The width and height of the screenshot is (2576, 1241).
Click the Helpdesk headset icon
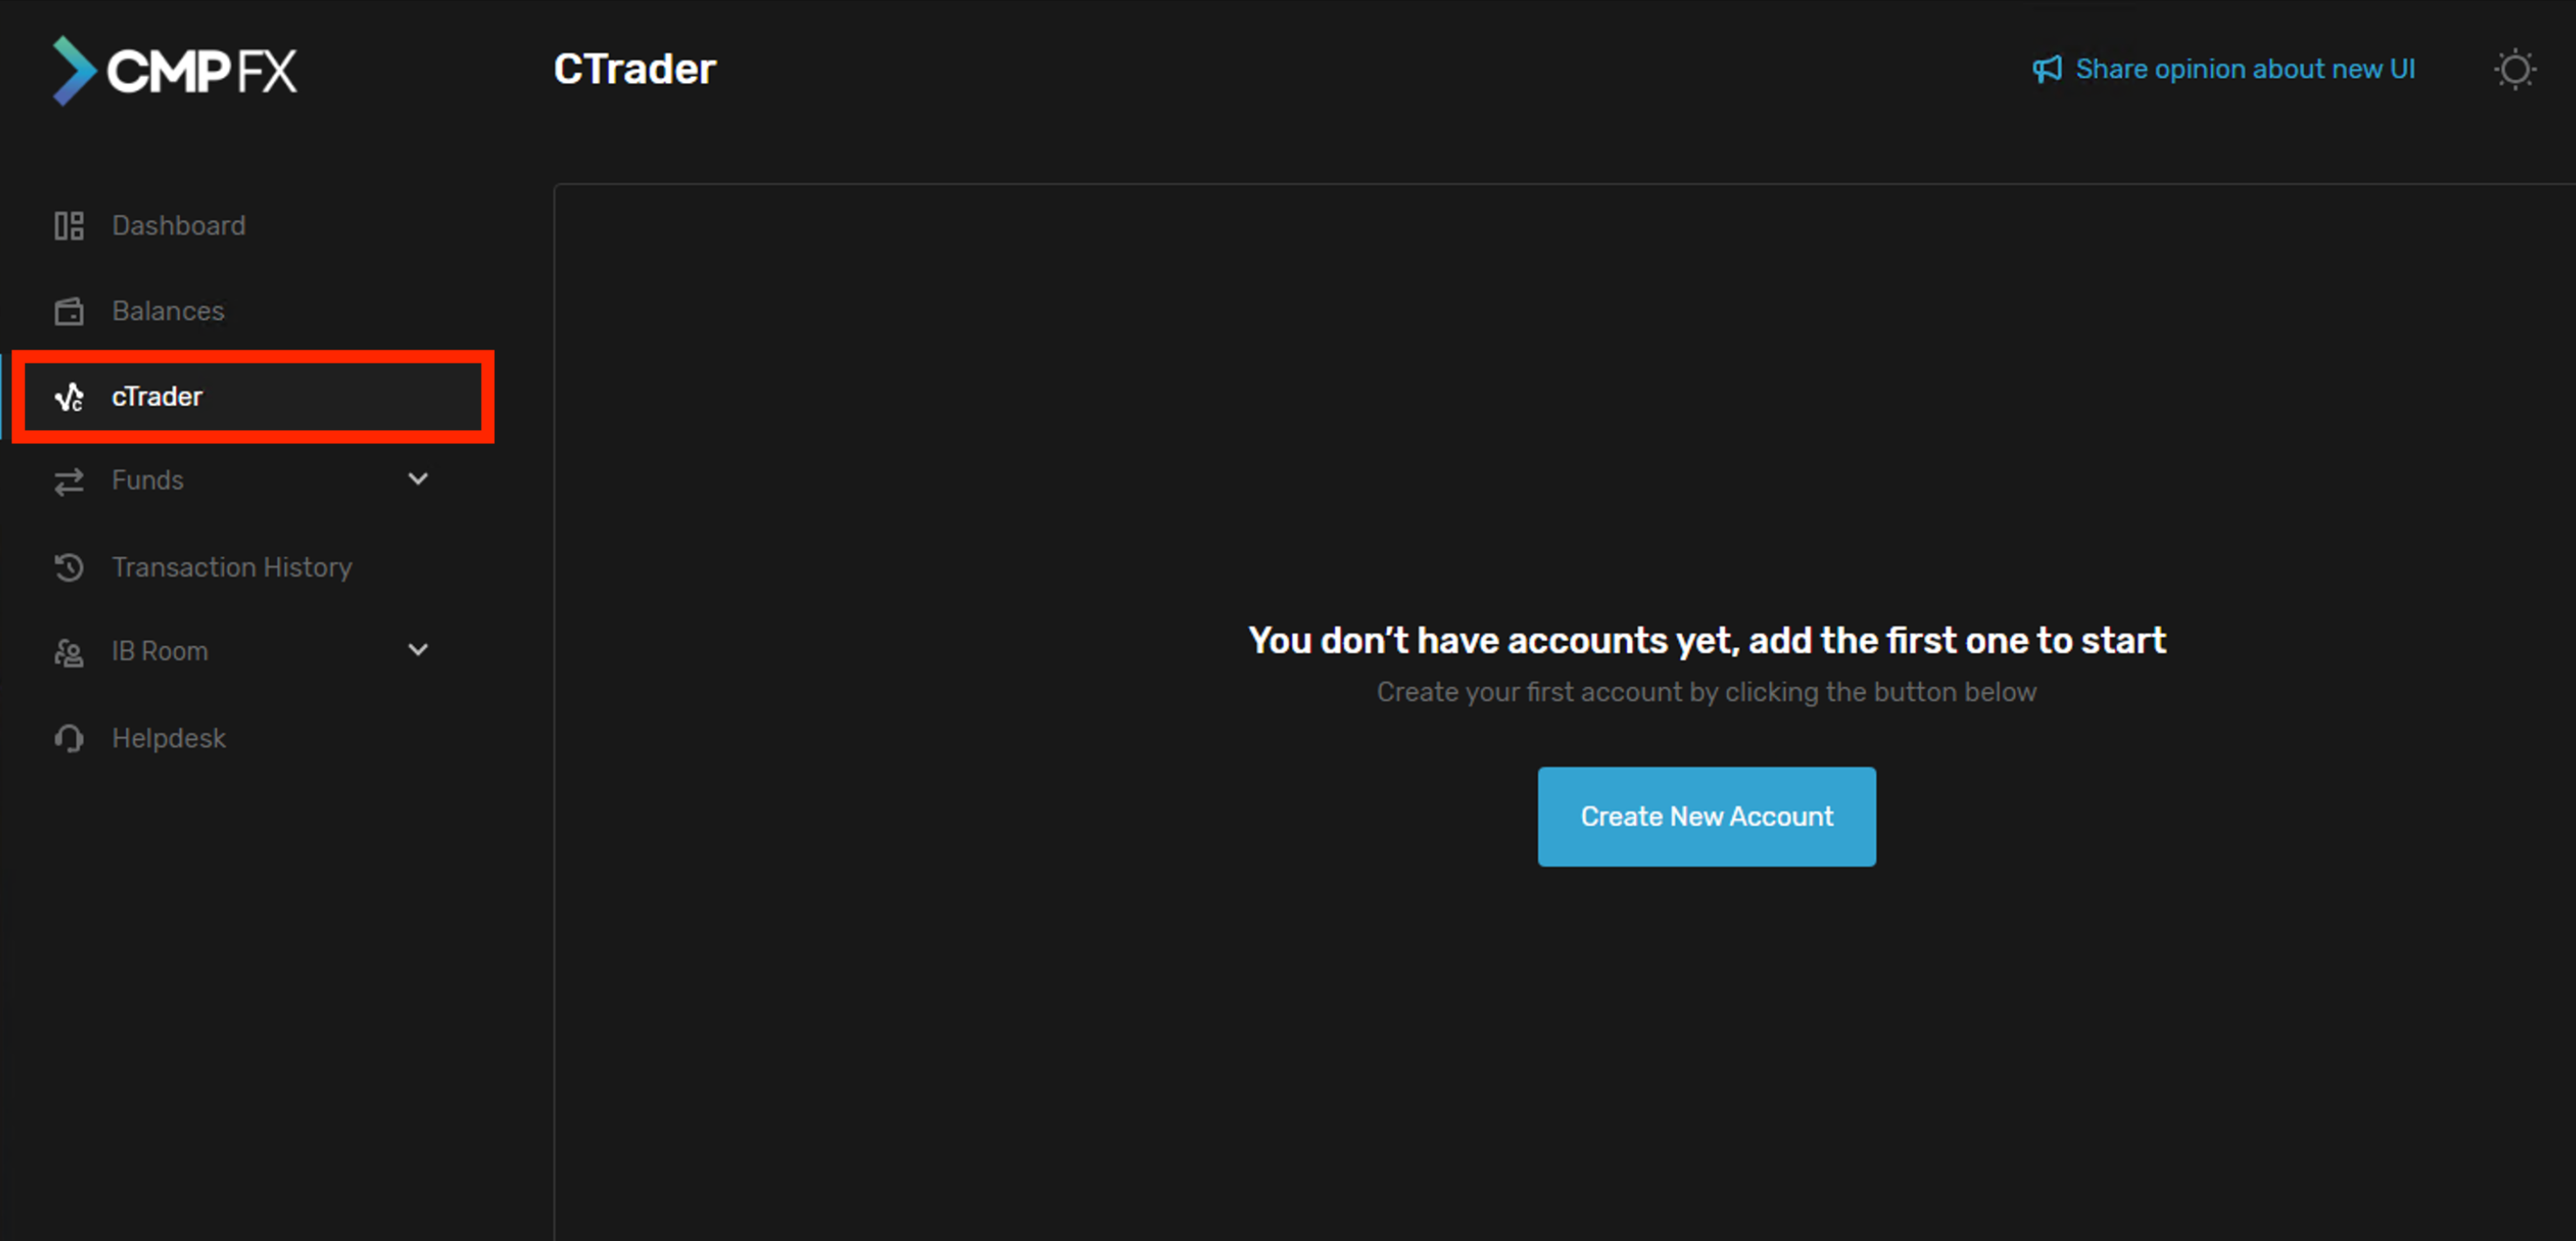69,738
